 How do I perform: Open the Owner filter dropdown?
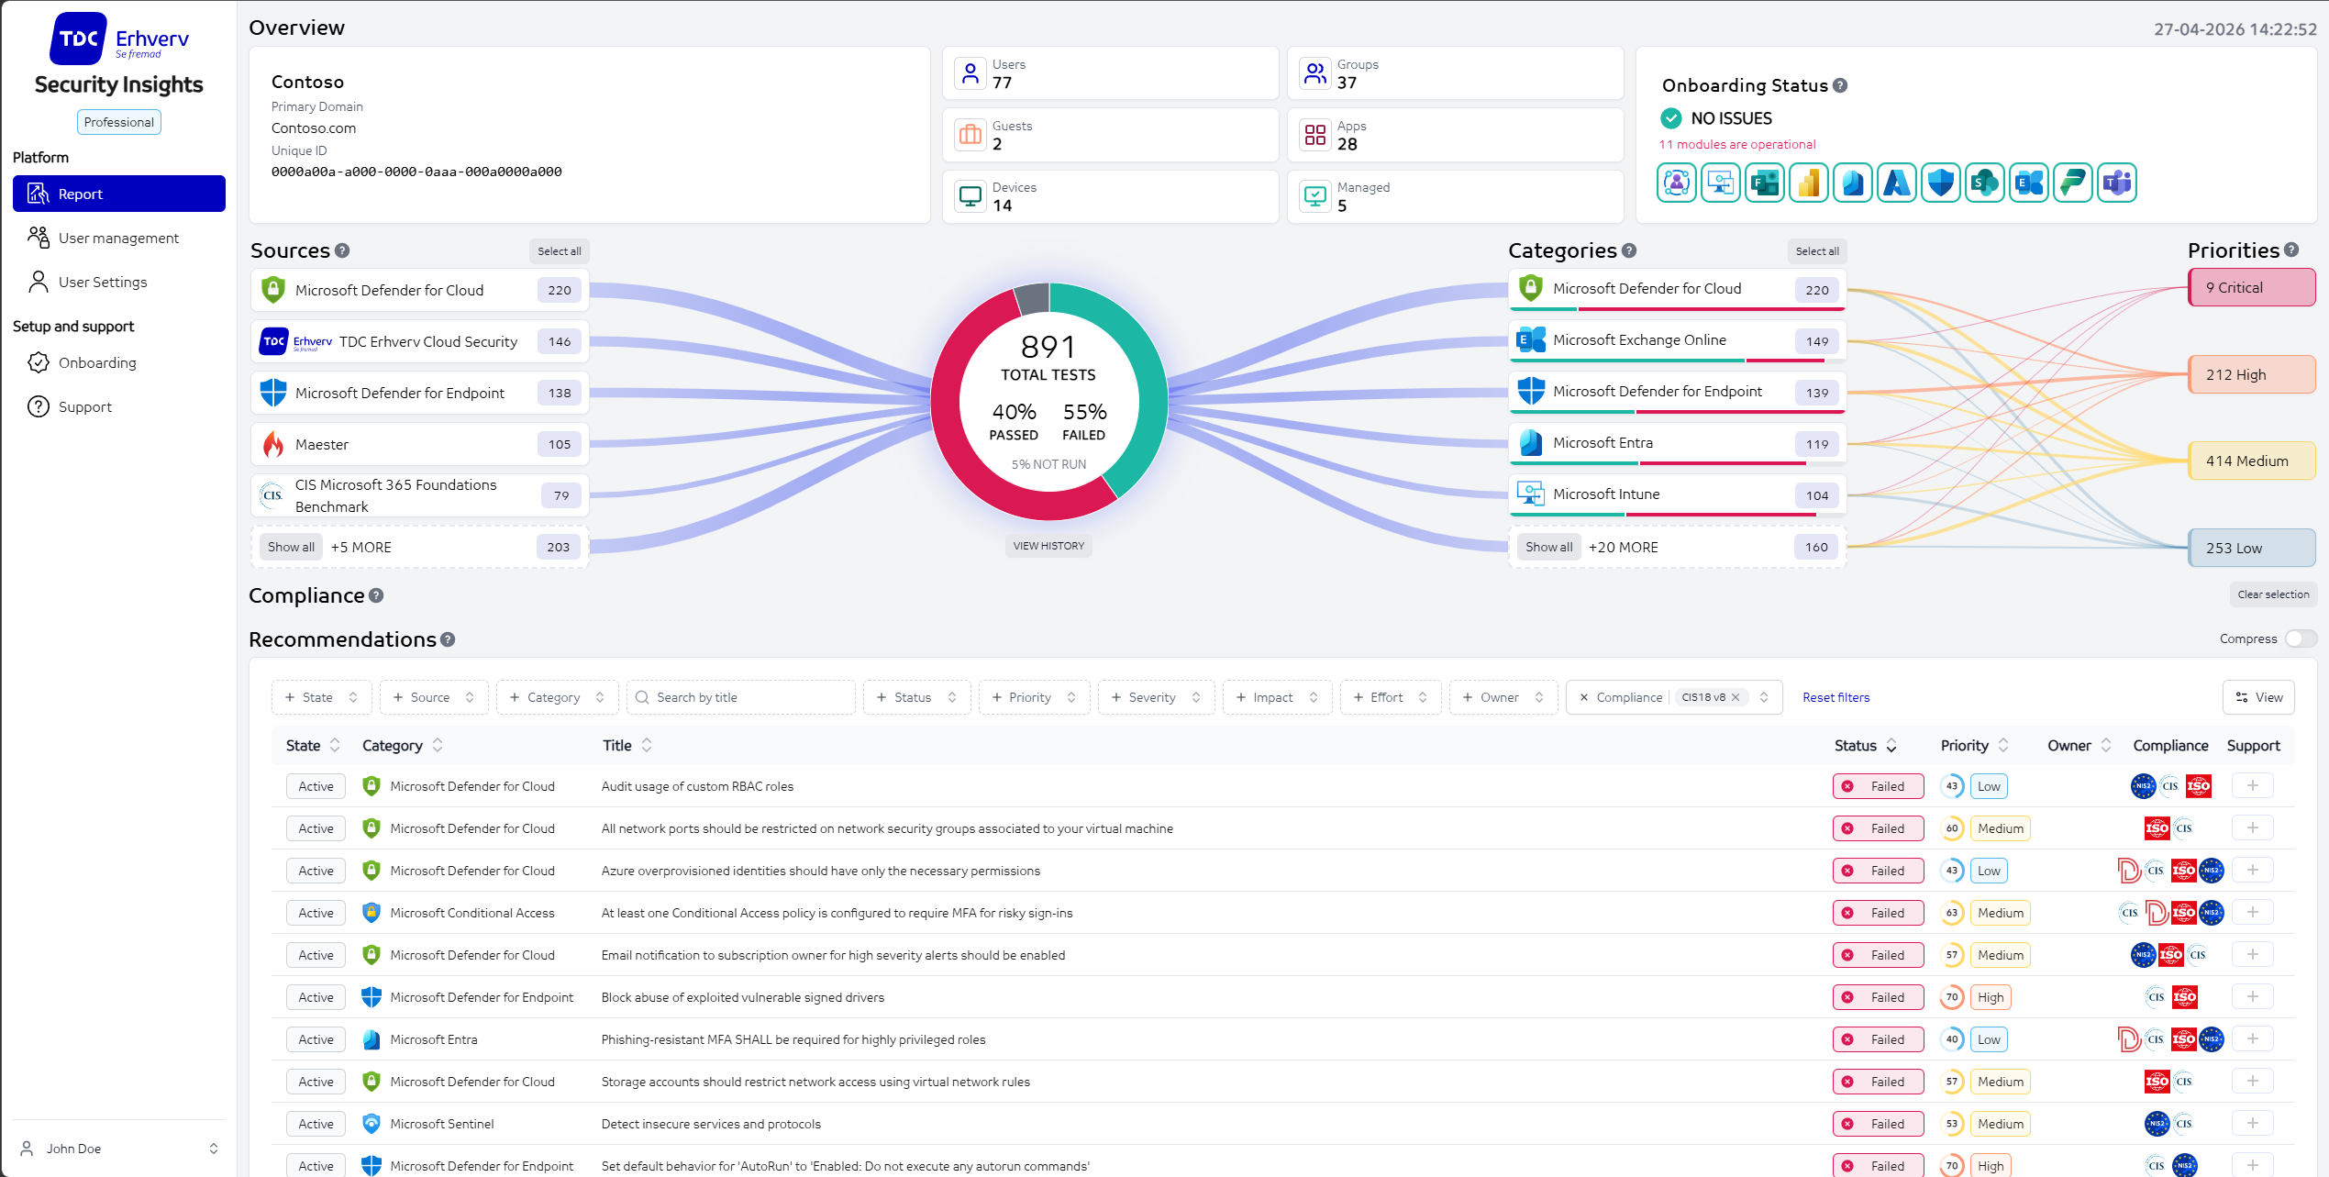pos(1503,697)
